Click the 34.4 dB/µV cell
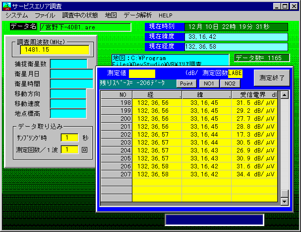This screenshot has width=301, height=232. tap(254, 174)
